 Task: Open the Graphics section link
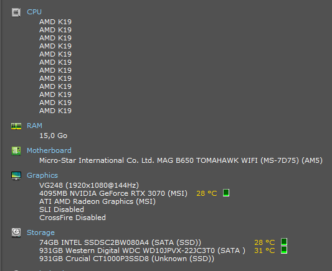click(x=42, y=175)
